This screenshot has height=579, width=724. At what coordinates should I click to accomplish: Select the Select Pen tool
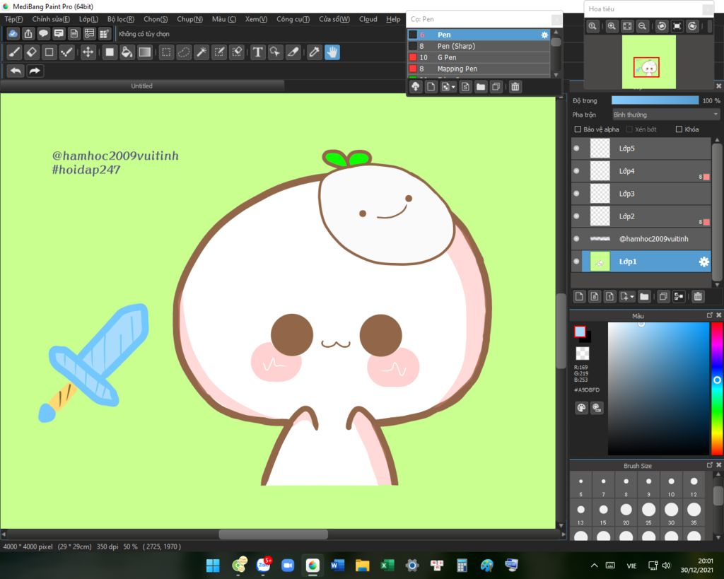tap(219, 52)
